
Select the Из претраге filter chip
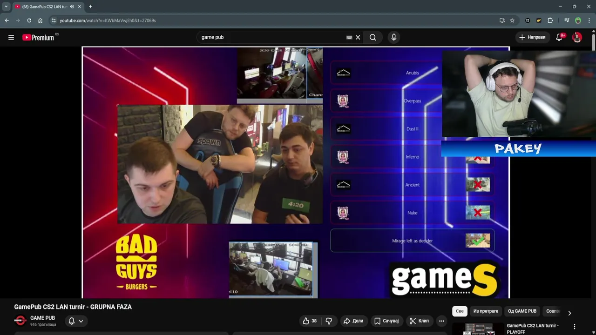coord(486,311)
